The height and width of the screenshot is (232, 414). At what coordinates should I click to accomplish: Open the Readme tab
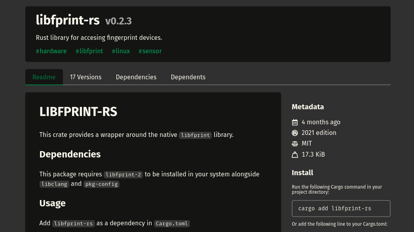click(44, 77)
